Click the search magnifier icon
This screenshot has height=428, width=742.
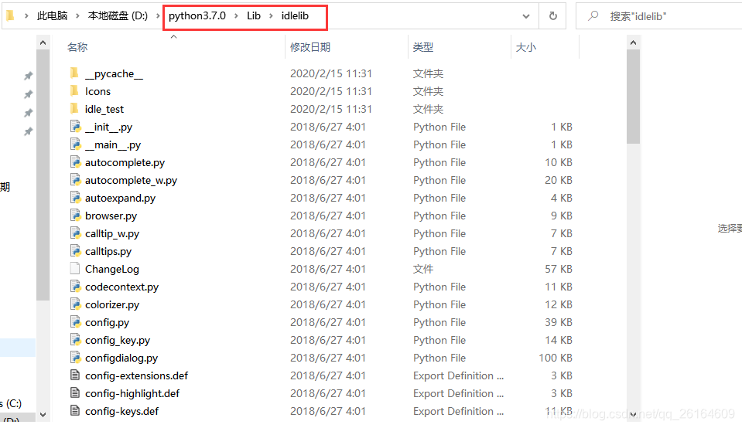pos(593,16)
